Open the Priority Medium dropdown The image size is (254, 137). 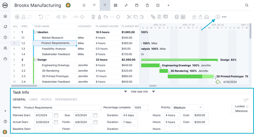pyautogui.click(x=187, y=107)
